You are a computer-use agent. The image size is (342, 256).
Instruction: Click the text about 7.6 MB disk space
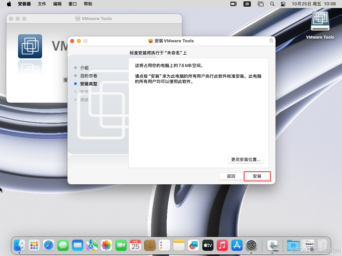[x=169, y=66]
